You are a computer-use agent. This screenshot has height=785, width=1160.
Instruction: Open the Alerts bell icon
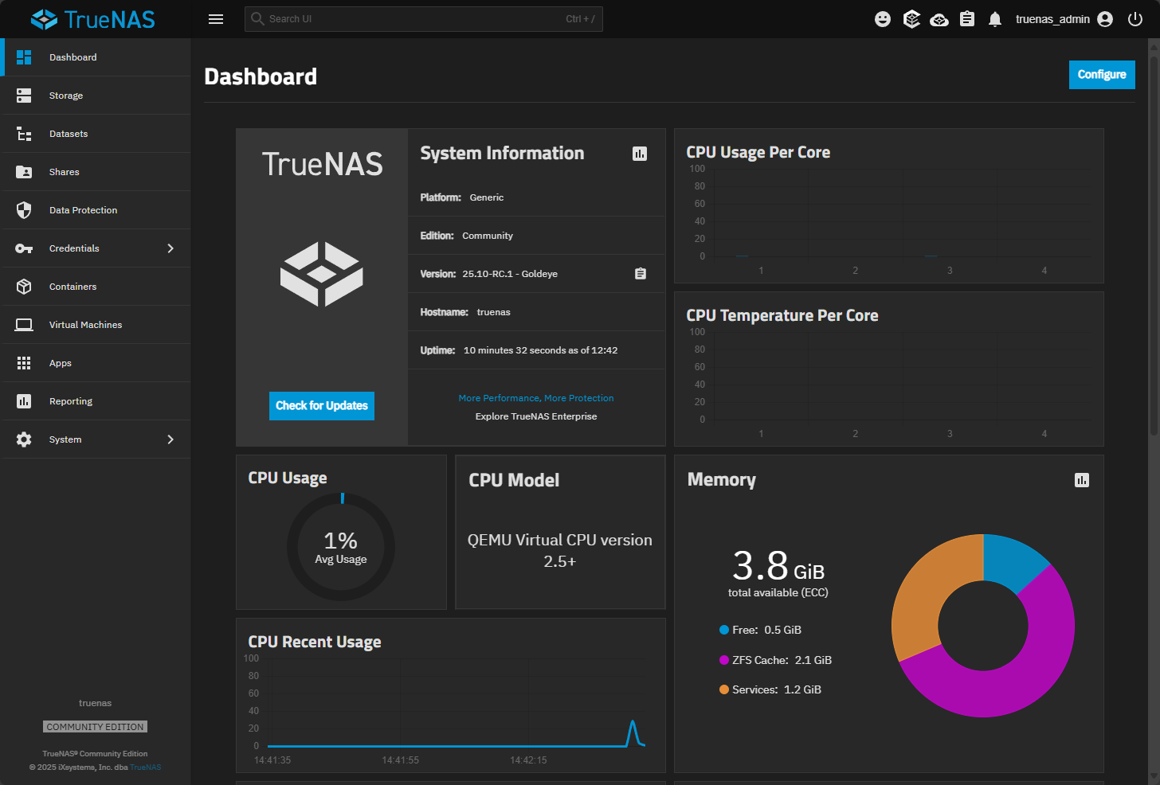pyautogui.click(x=995, y=19)
